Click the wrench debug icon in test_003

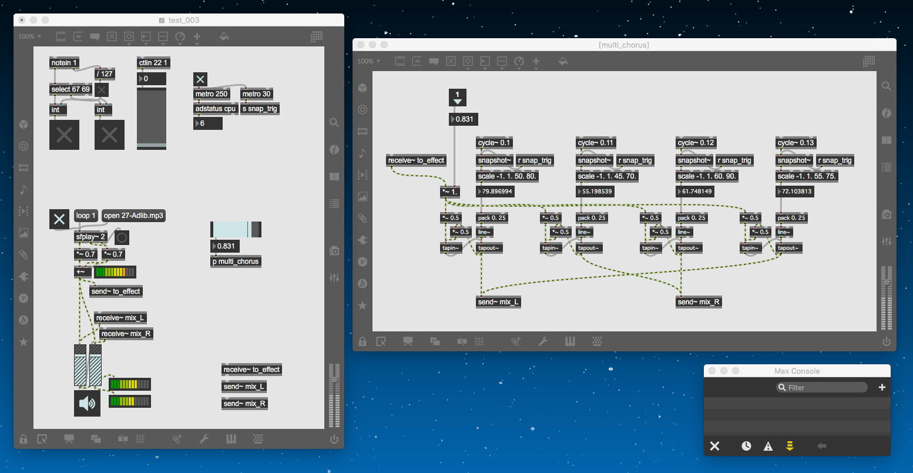coord(204,438)
